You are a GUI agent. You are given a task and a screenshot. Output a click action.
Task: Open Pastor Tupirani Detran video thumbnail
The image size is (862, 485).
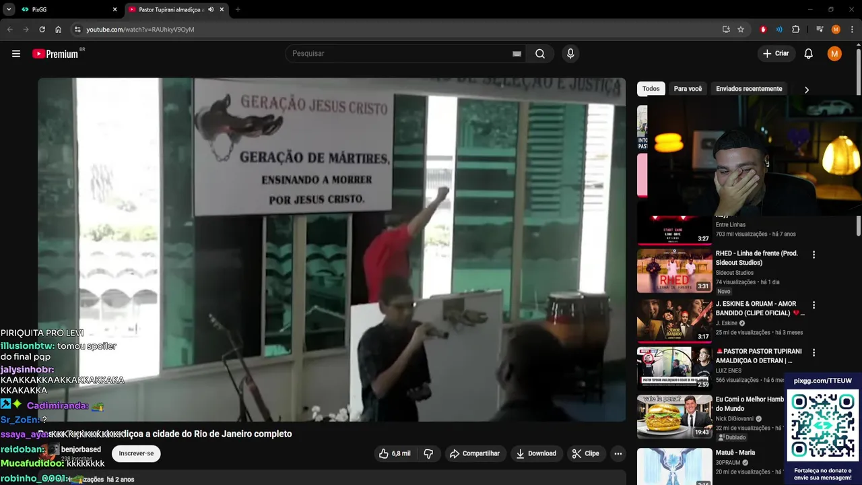674,368
